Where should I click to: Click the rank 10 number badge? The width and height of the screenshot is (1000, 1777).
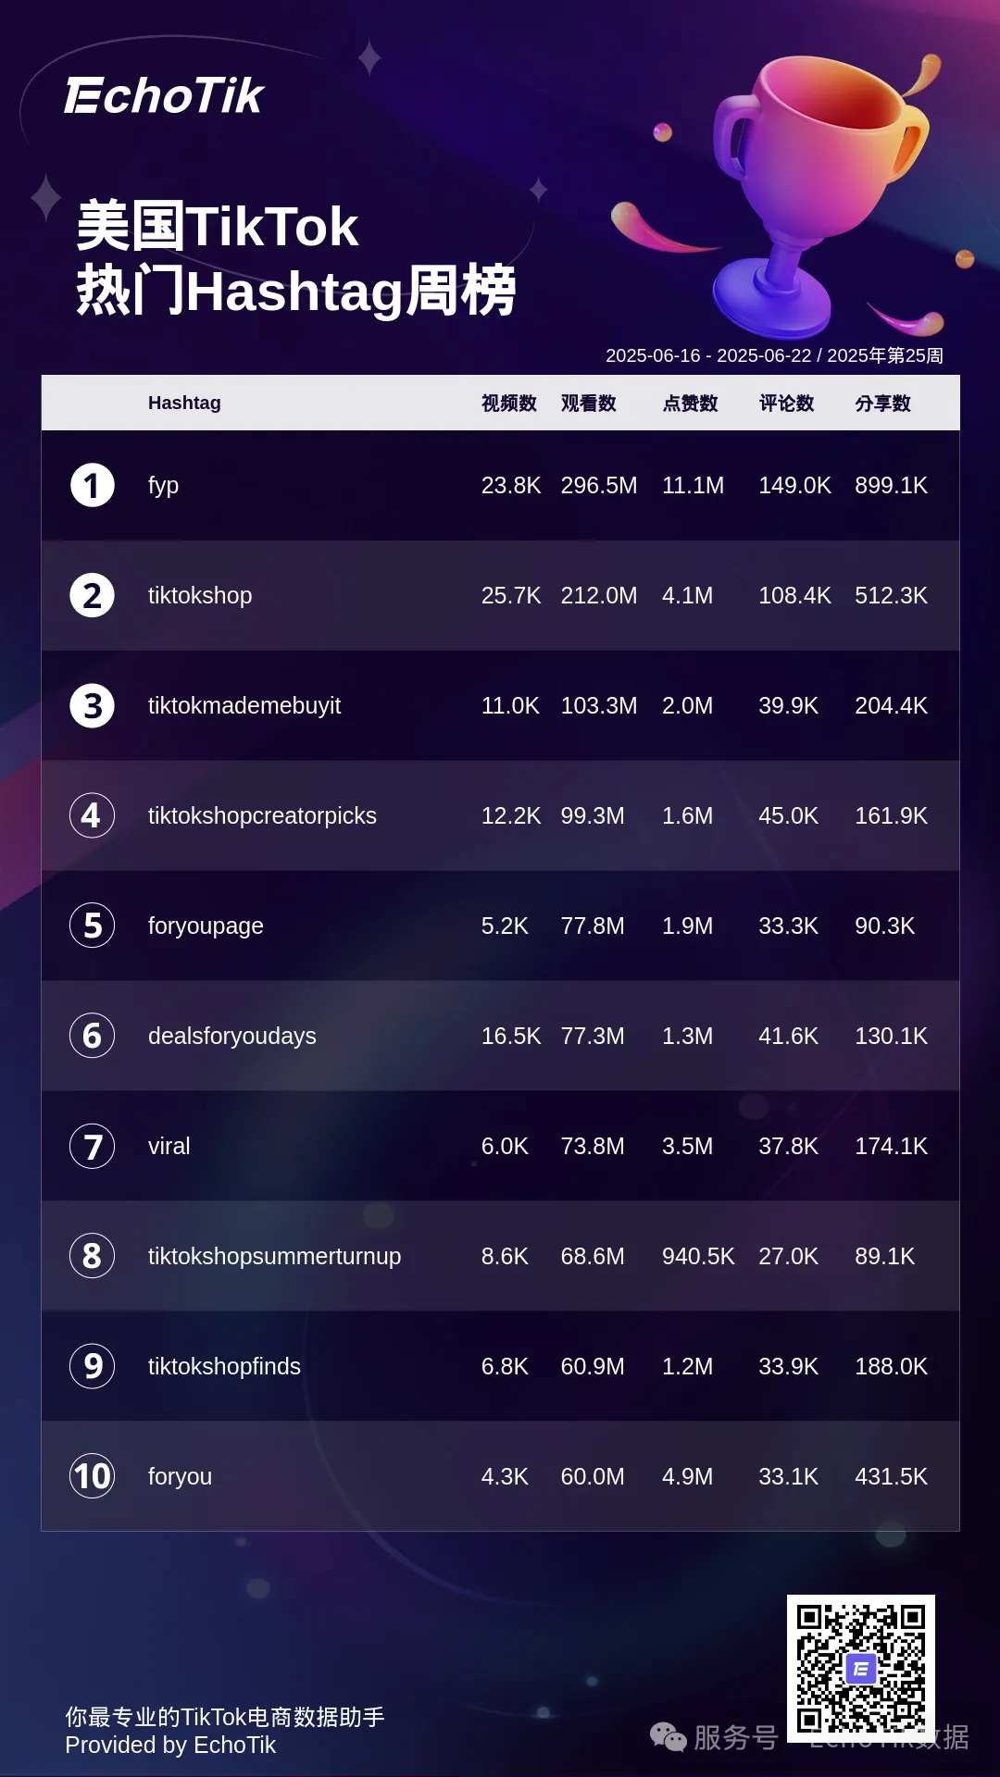(x=92, y=1476)
